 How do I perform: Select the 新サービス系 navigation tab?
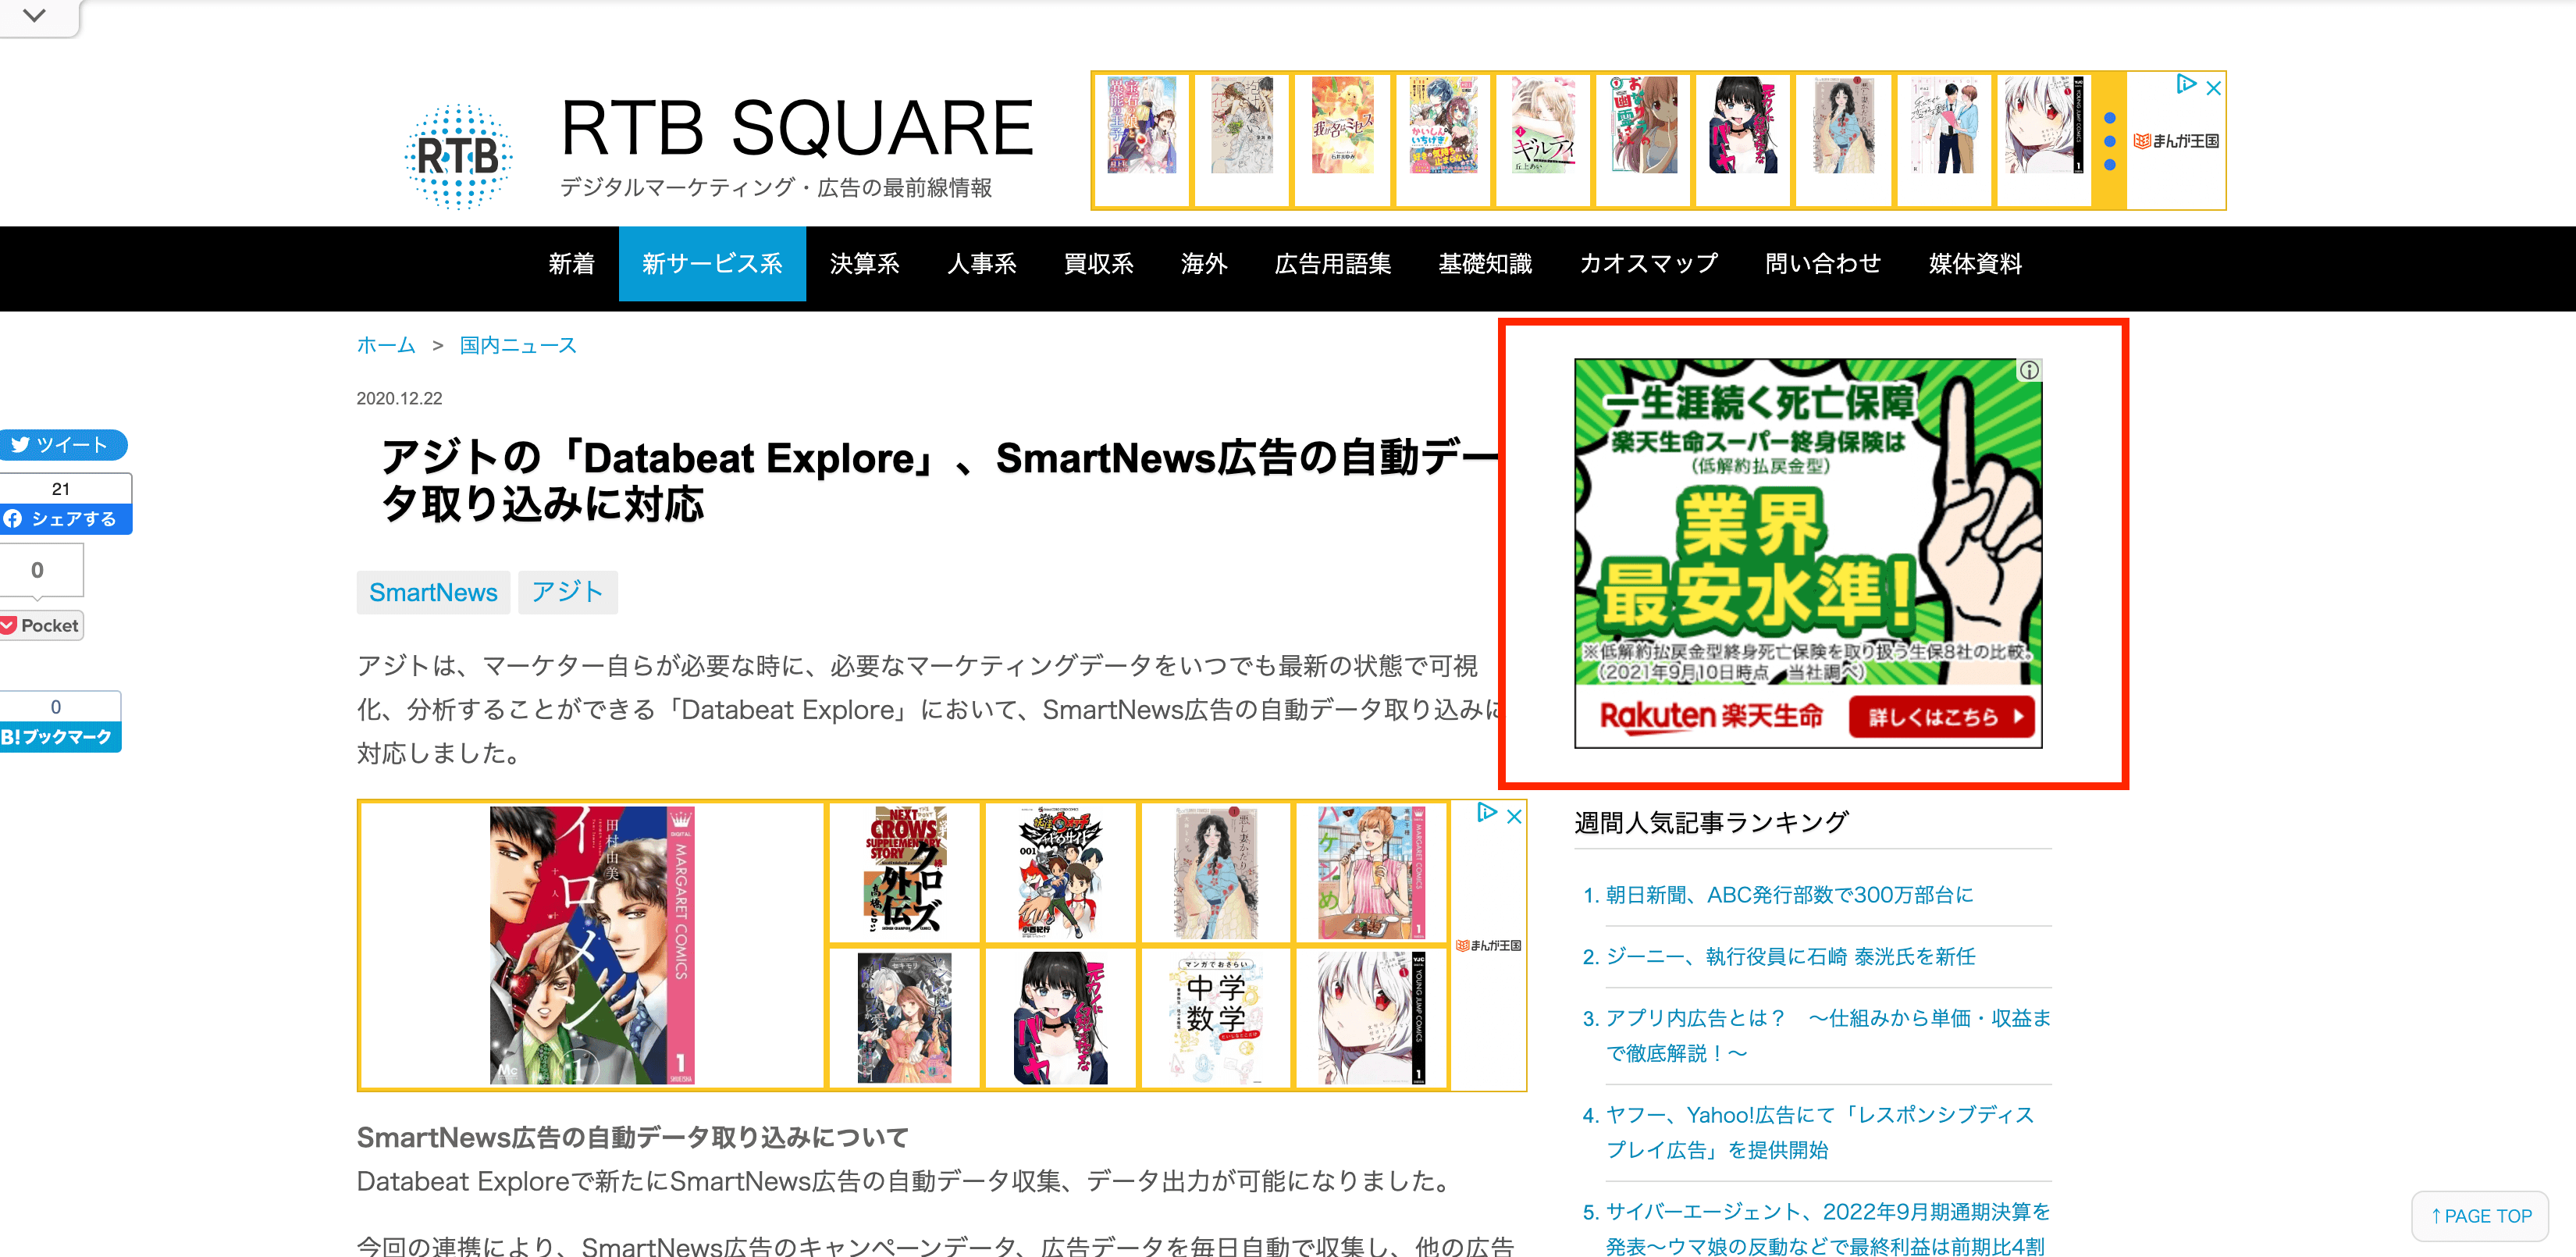coord(712,264)
